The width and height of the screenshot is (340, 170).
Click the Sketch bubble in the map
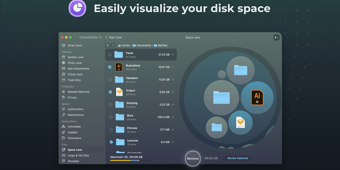pyautogui.click(x=240, y=123)
